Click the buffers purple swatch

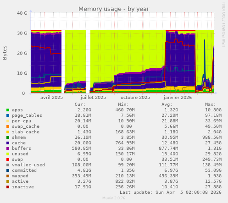pos(8,148)
